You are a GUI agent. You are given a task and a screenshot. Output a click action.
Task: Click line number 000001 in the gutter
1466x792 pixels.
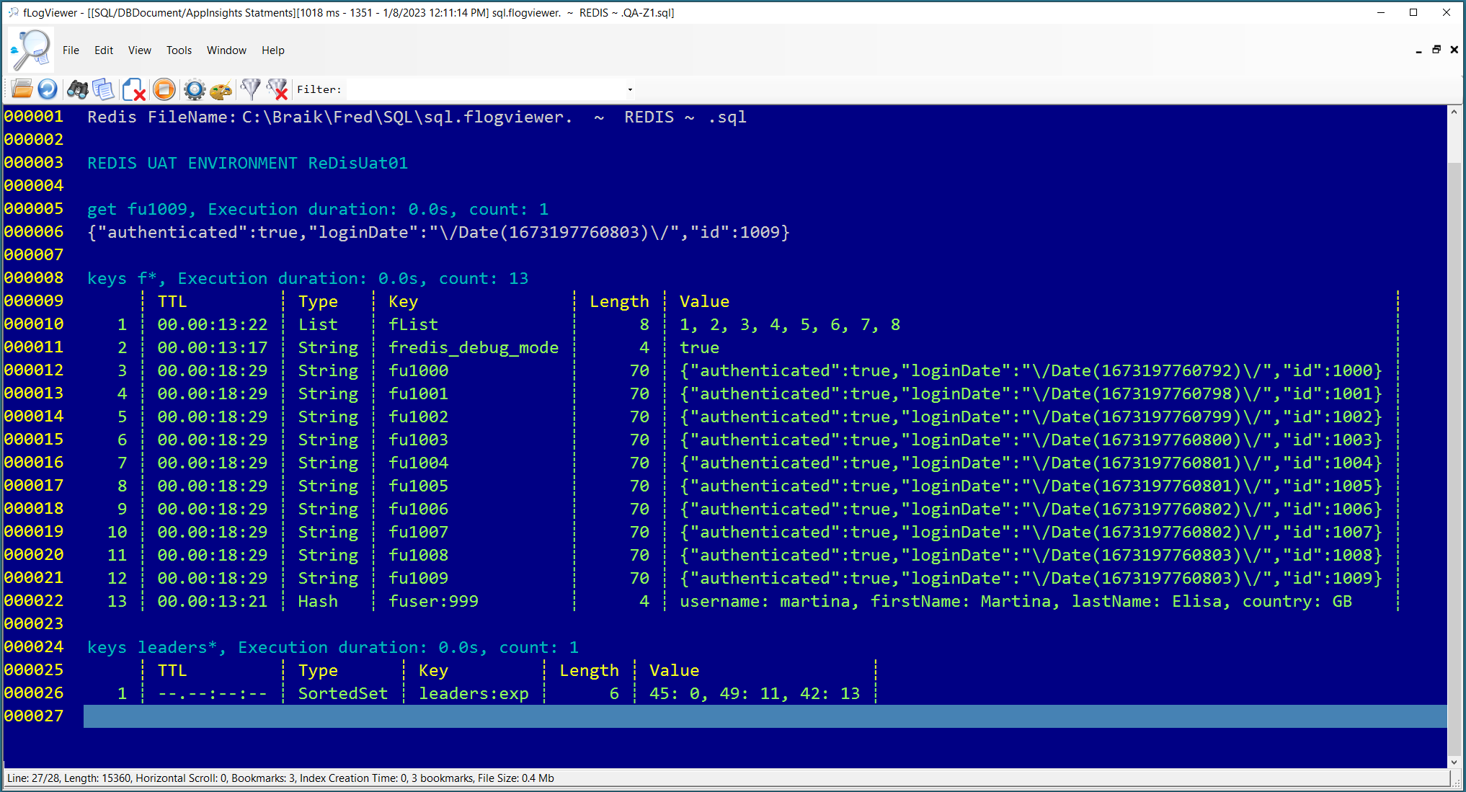(34, 117)
